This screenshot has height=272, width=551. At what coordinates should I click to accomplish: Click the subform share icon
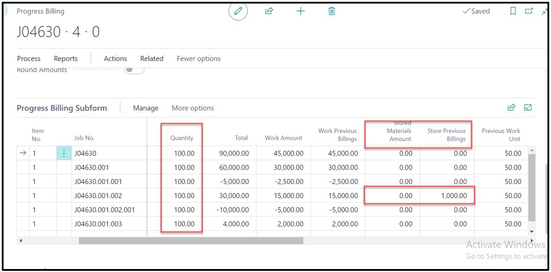[511, 108]
